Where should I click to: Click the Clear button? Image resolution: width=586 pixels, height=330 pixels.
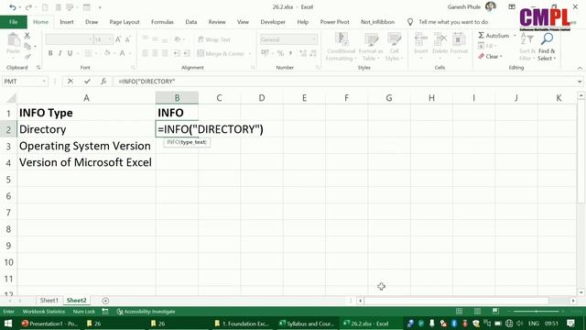(x=491, y=57)
